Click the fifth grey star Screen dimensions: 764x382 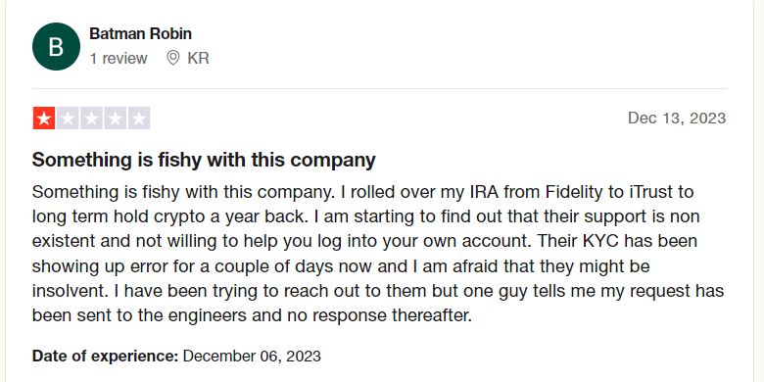(x=139, y=119)
